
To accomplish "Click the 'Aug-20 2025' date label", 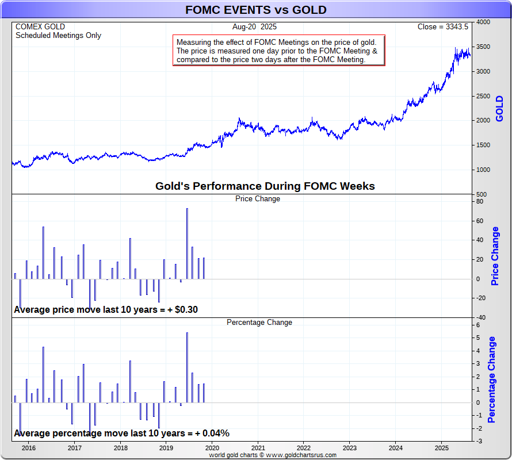I will coord(254,27).
